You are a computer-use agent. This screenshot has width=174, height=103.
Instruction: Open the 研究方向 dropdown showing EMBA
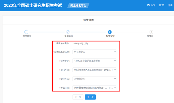pyautogui.click(x=94, y=70)
